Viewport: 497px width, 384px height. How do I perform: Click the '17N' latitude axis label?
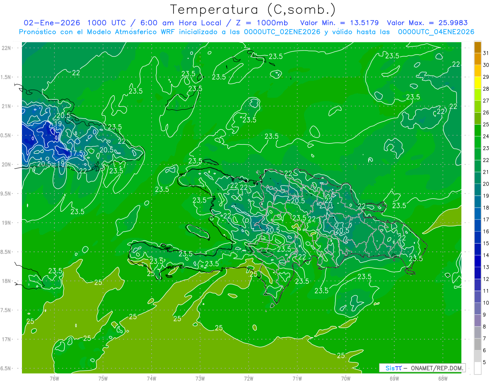pos(6,339)
